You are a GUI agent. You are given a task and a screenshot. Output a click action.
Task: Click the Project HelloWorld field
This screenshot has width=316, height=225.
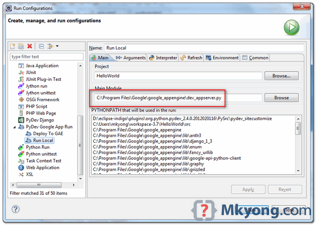[x=178, y=76]
